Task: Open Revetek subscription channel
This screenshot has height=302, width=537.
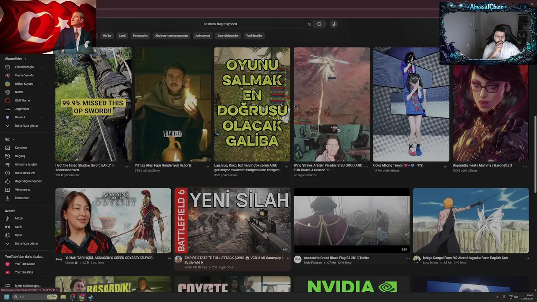Action: pyautogui.click(x=20, y=117)
